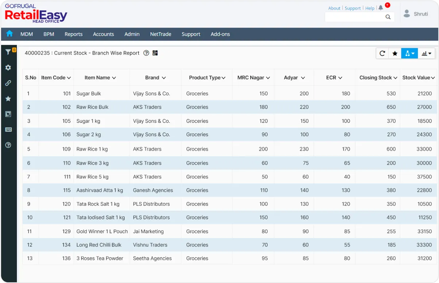Image resolution: width=439 pixels, height=283 pixels.
Task: Click the export icon in the sidebar
Action: (9, 114)
